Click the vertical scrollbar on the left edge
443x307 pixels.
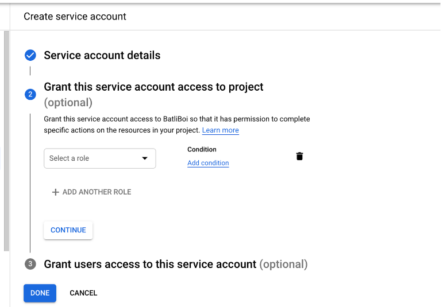(6, 141)
